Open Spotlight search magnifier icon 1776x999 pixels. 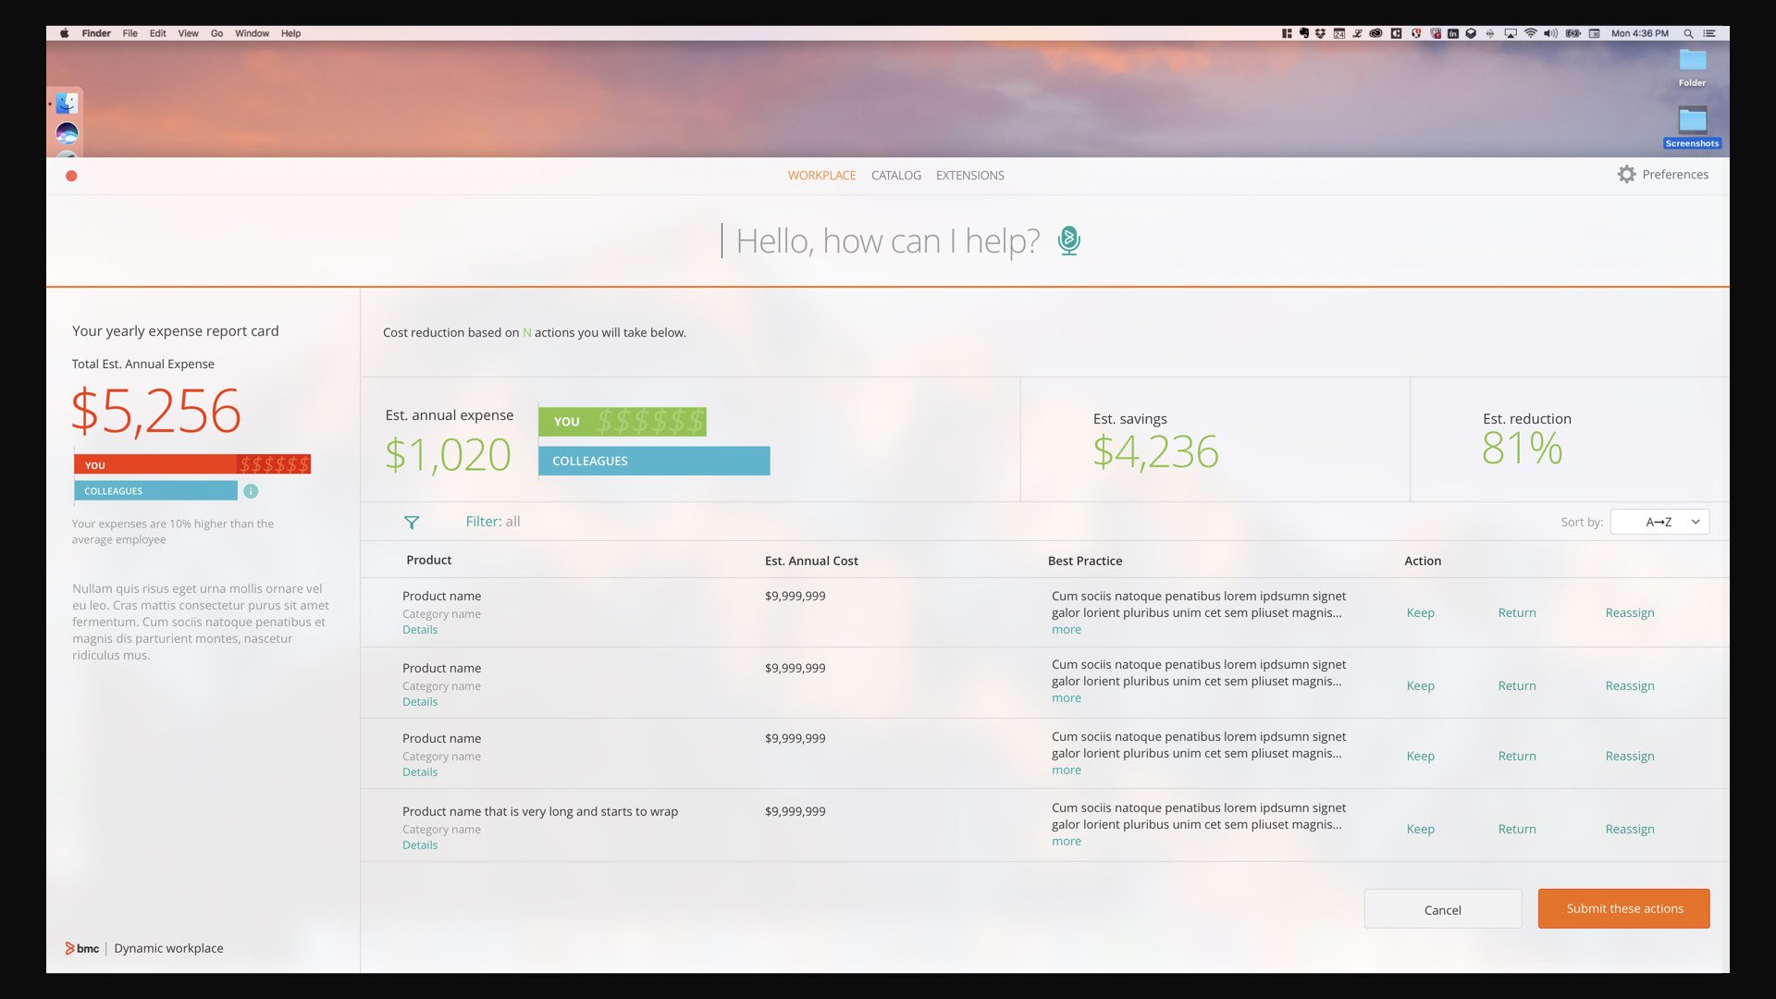tap(1688, 33)
